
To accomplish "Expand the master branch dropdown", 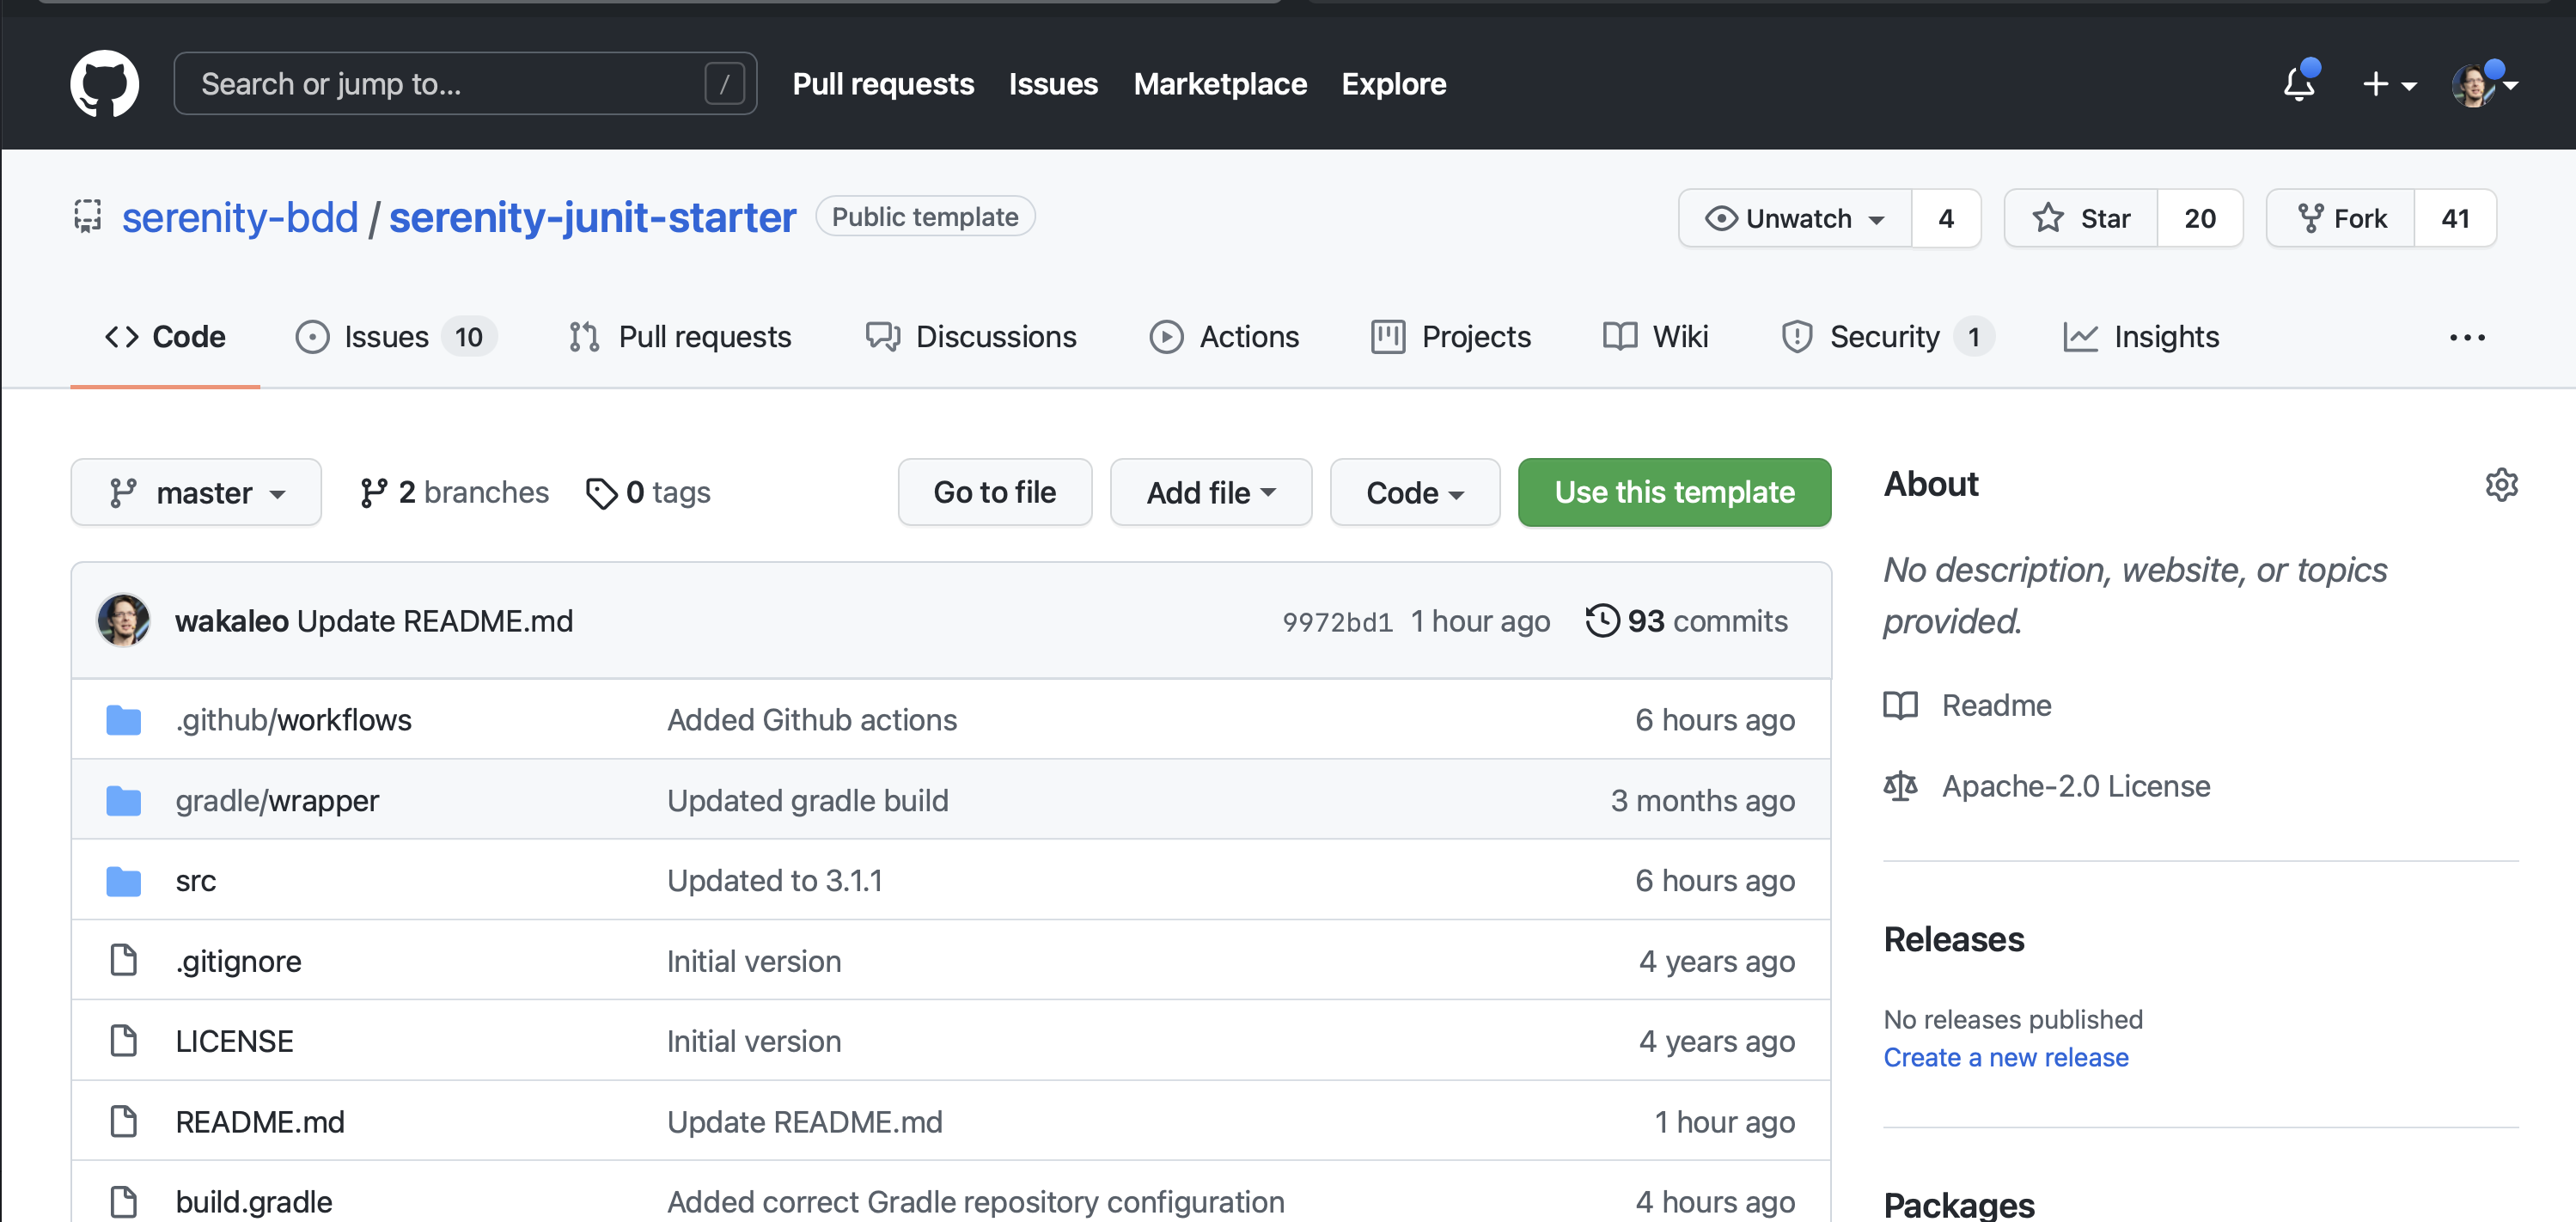I will pyautogui.click(x=196, y=492).
